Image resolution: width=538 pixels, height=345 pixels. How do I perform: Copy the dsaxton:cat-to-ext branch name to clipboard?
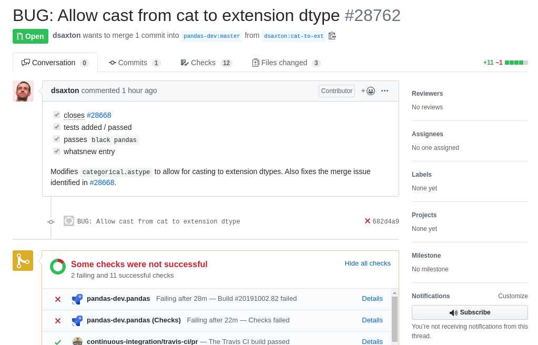click(331, 35)
